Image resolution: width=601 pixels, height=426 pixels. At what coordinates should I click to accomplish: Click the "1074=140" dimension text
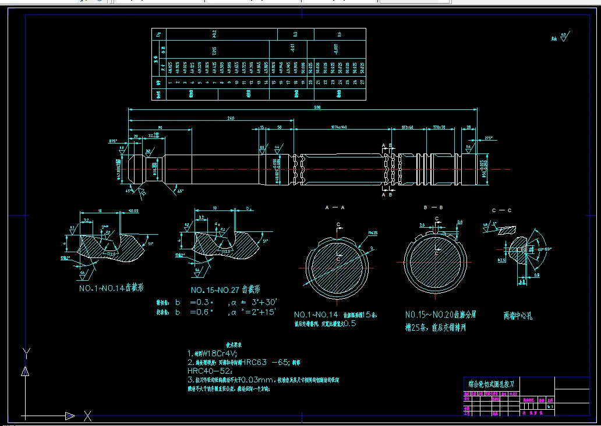coord(339,127)
